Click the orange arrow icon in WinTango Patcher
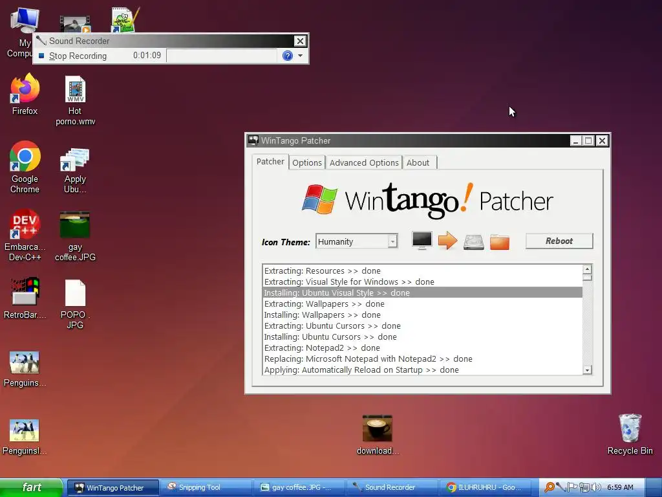 pyautogui.click(x=447, y=241)
